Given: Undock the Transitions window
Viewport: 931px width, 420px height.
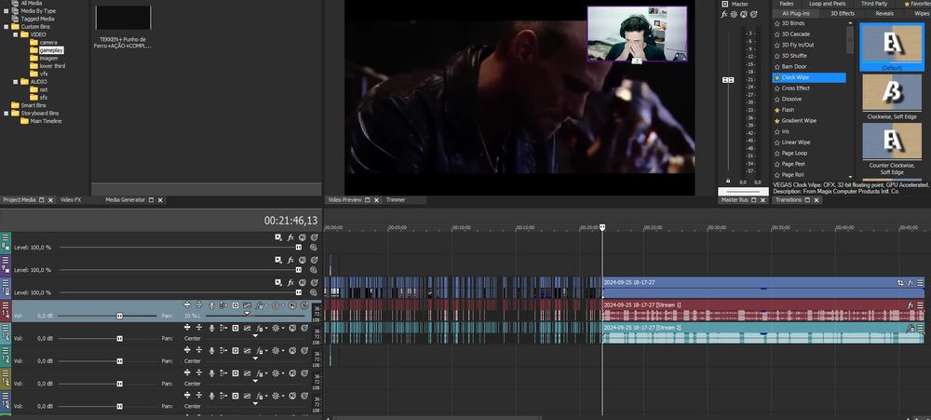Looking at the screenshot, I should pos(807,200).
